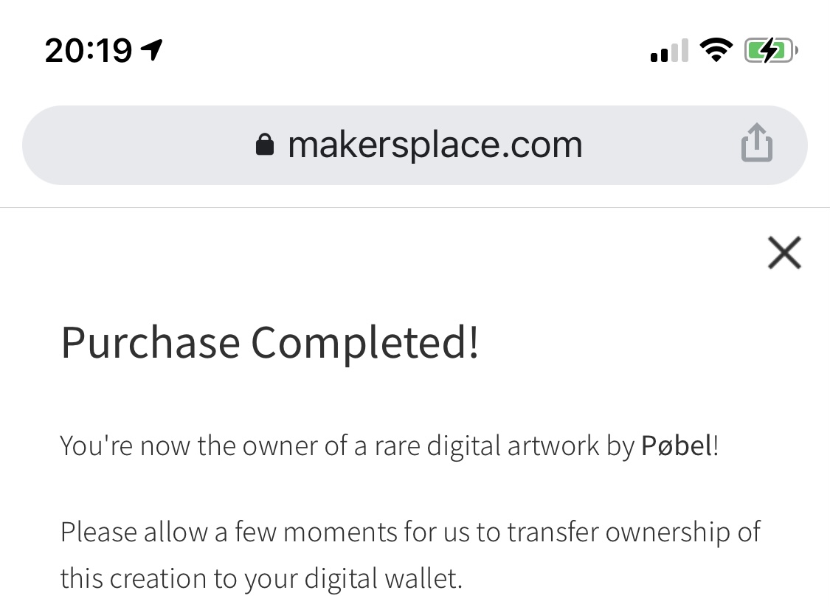Close the Purchase Completed dialog
Image resolution: width=830 pixels, height=607 pixels.
tap(784, 253)
